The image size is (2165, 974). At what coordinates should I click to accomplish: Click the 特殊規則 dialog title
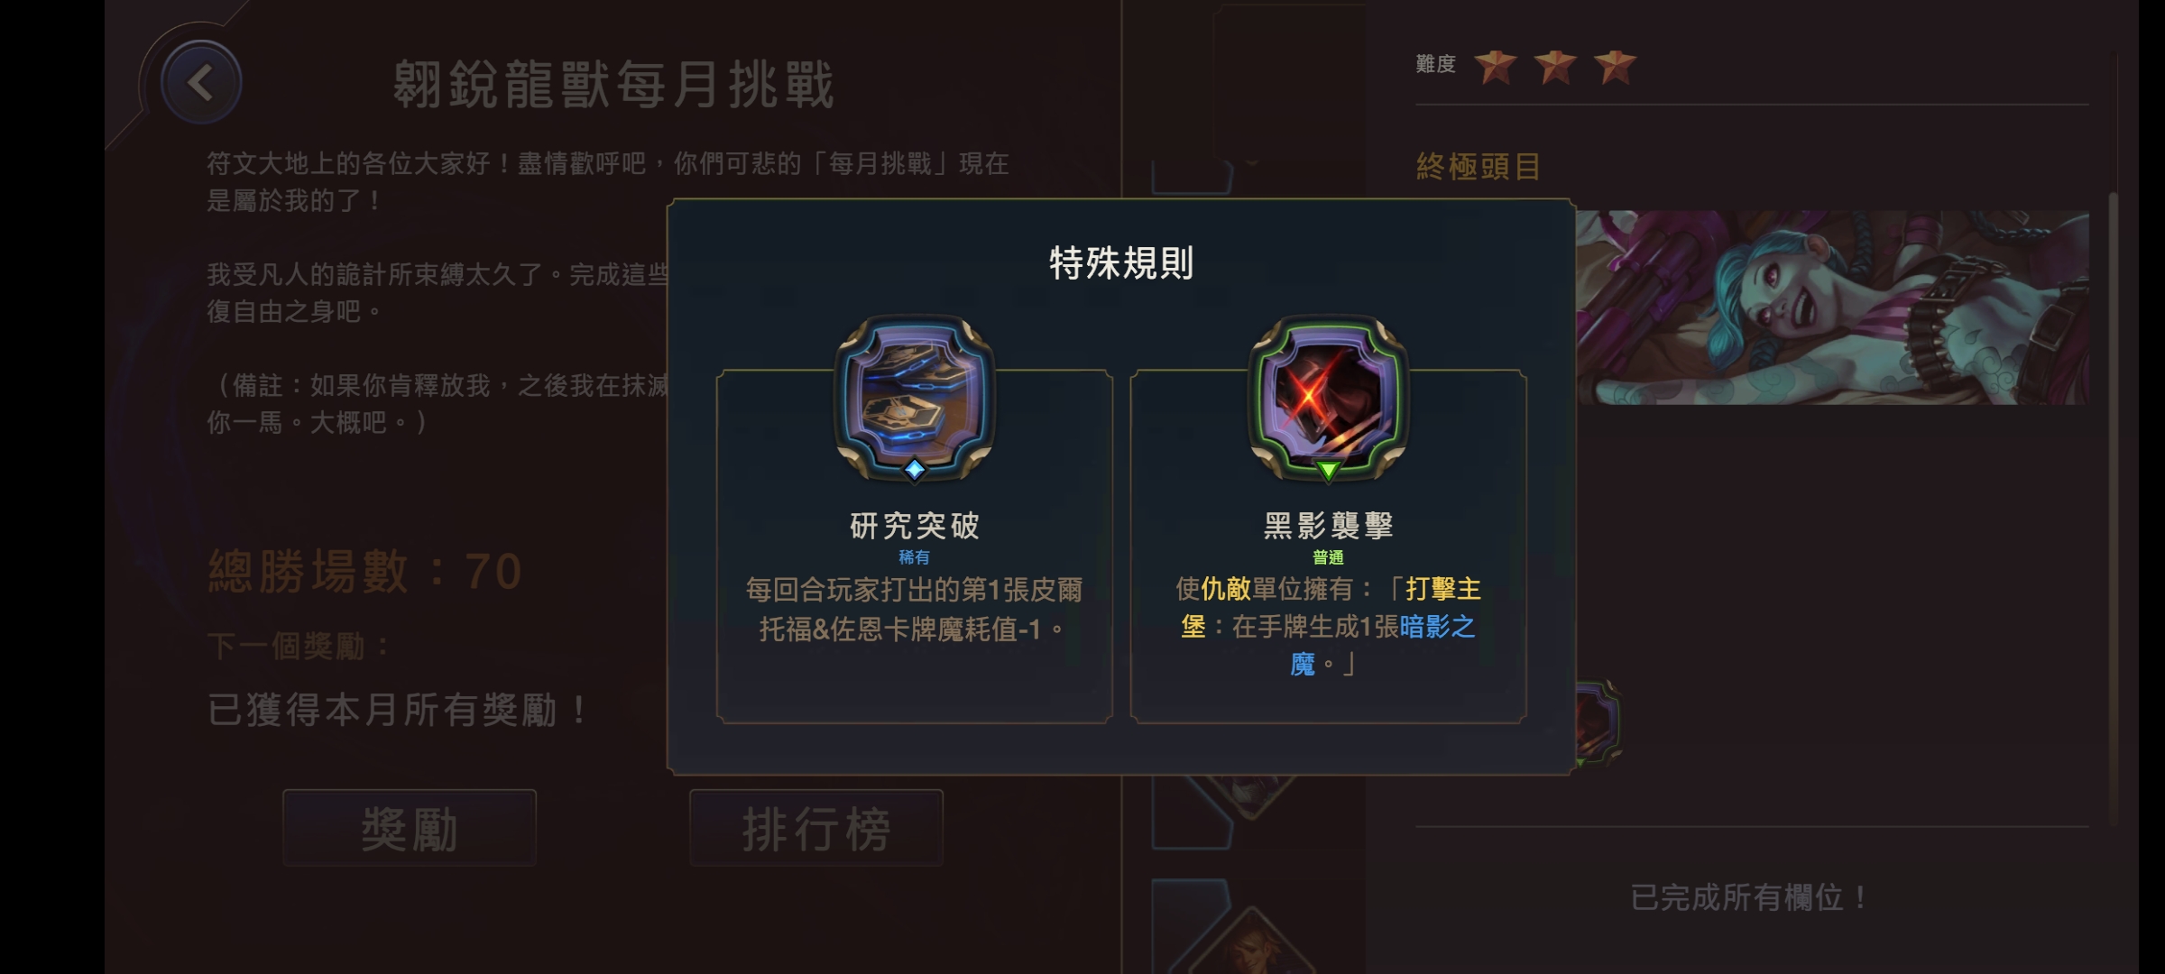click(1121, 263)
